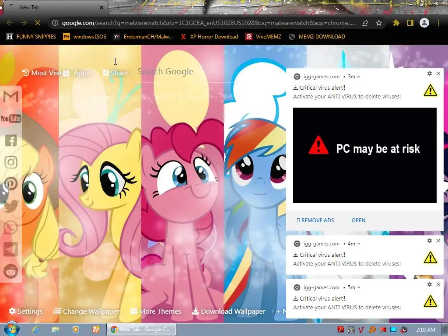This screenshot has width=448, height=336.
Task: Open Reddit from the sidebar
Action: click(x=11, y=271)
